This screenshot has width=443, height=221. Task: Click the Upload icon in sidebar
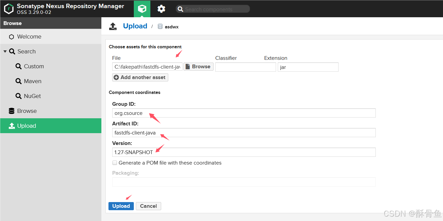11,126
